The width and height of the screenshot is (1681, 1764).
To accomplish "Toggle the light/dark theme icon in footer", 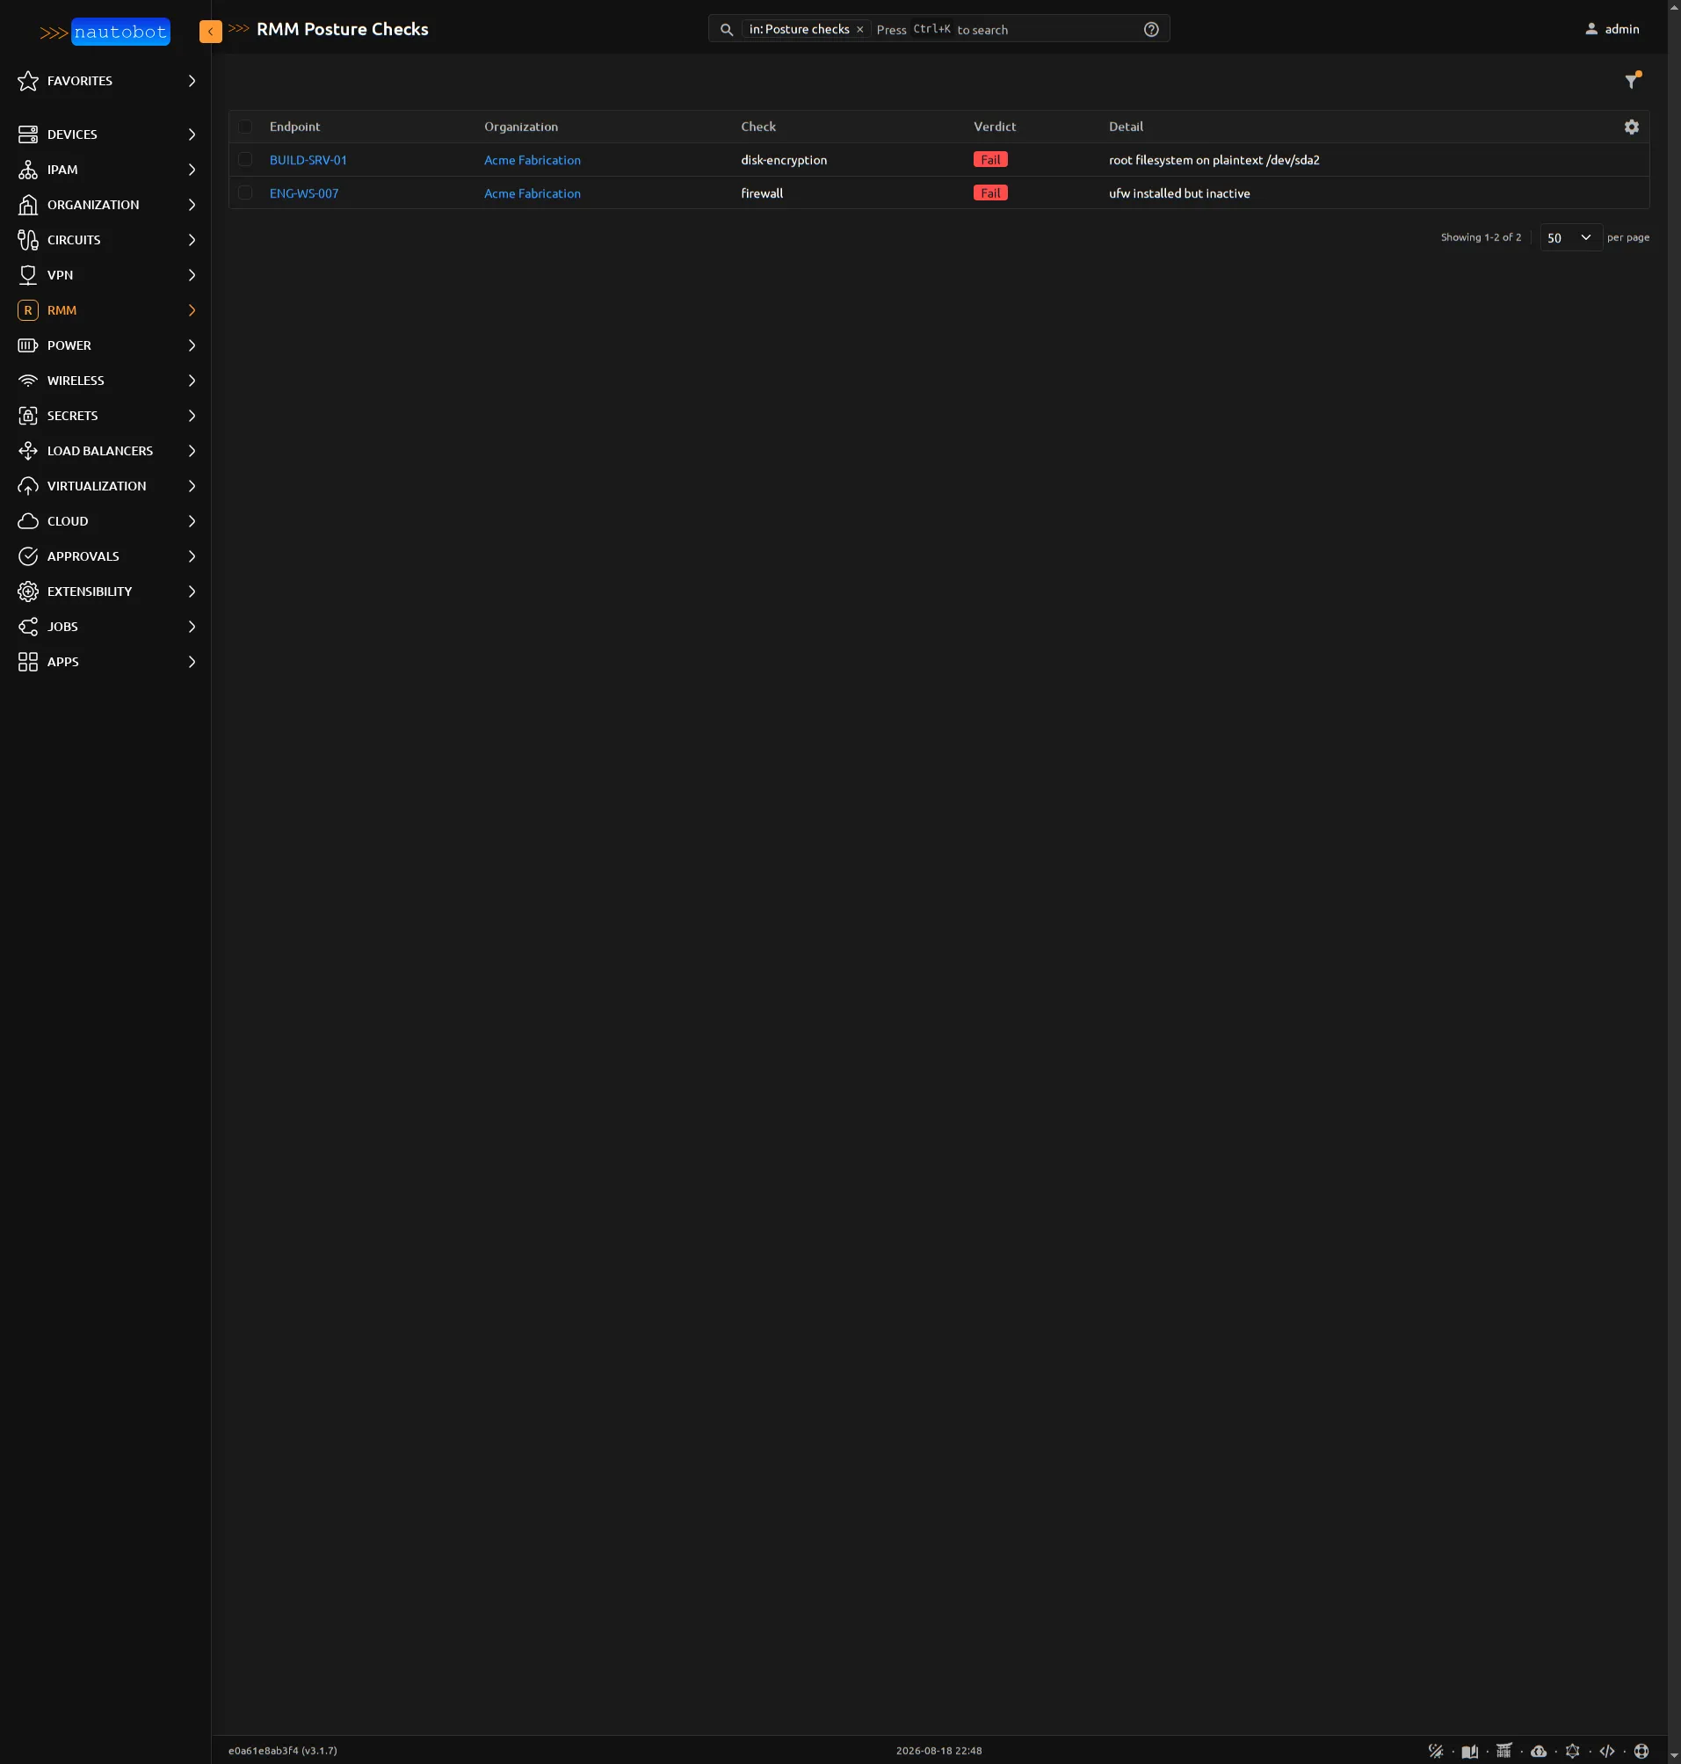I will (1437, 1751).
